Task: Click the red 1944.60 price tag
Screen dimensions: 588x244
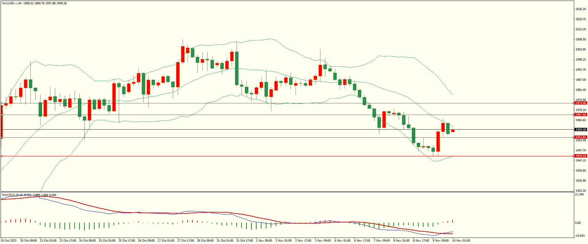Action: (580, 156)
